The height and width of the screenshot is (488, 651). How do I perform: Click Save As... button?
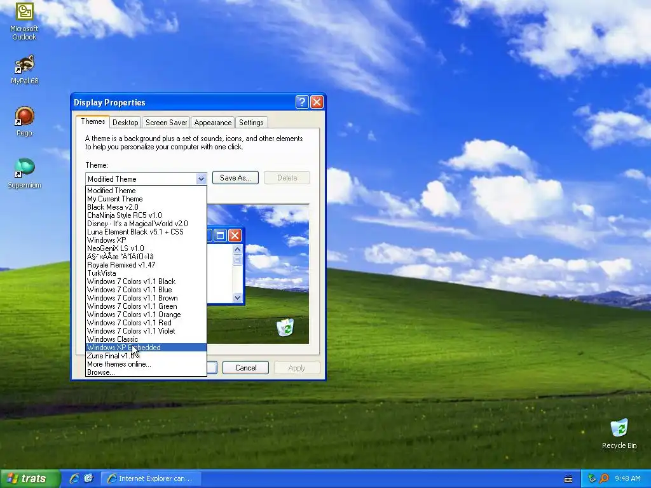tap(235, 178)
